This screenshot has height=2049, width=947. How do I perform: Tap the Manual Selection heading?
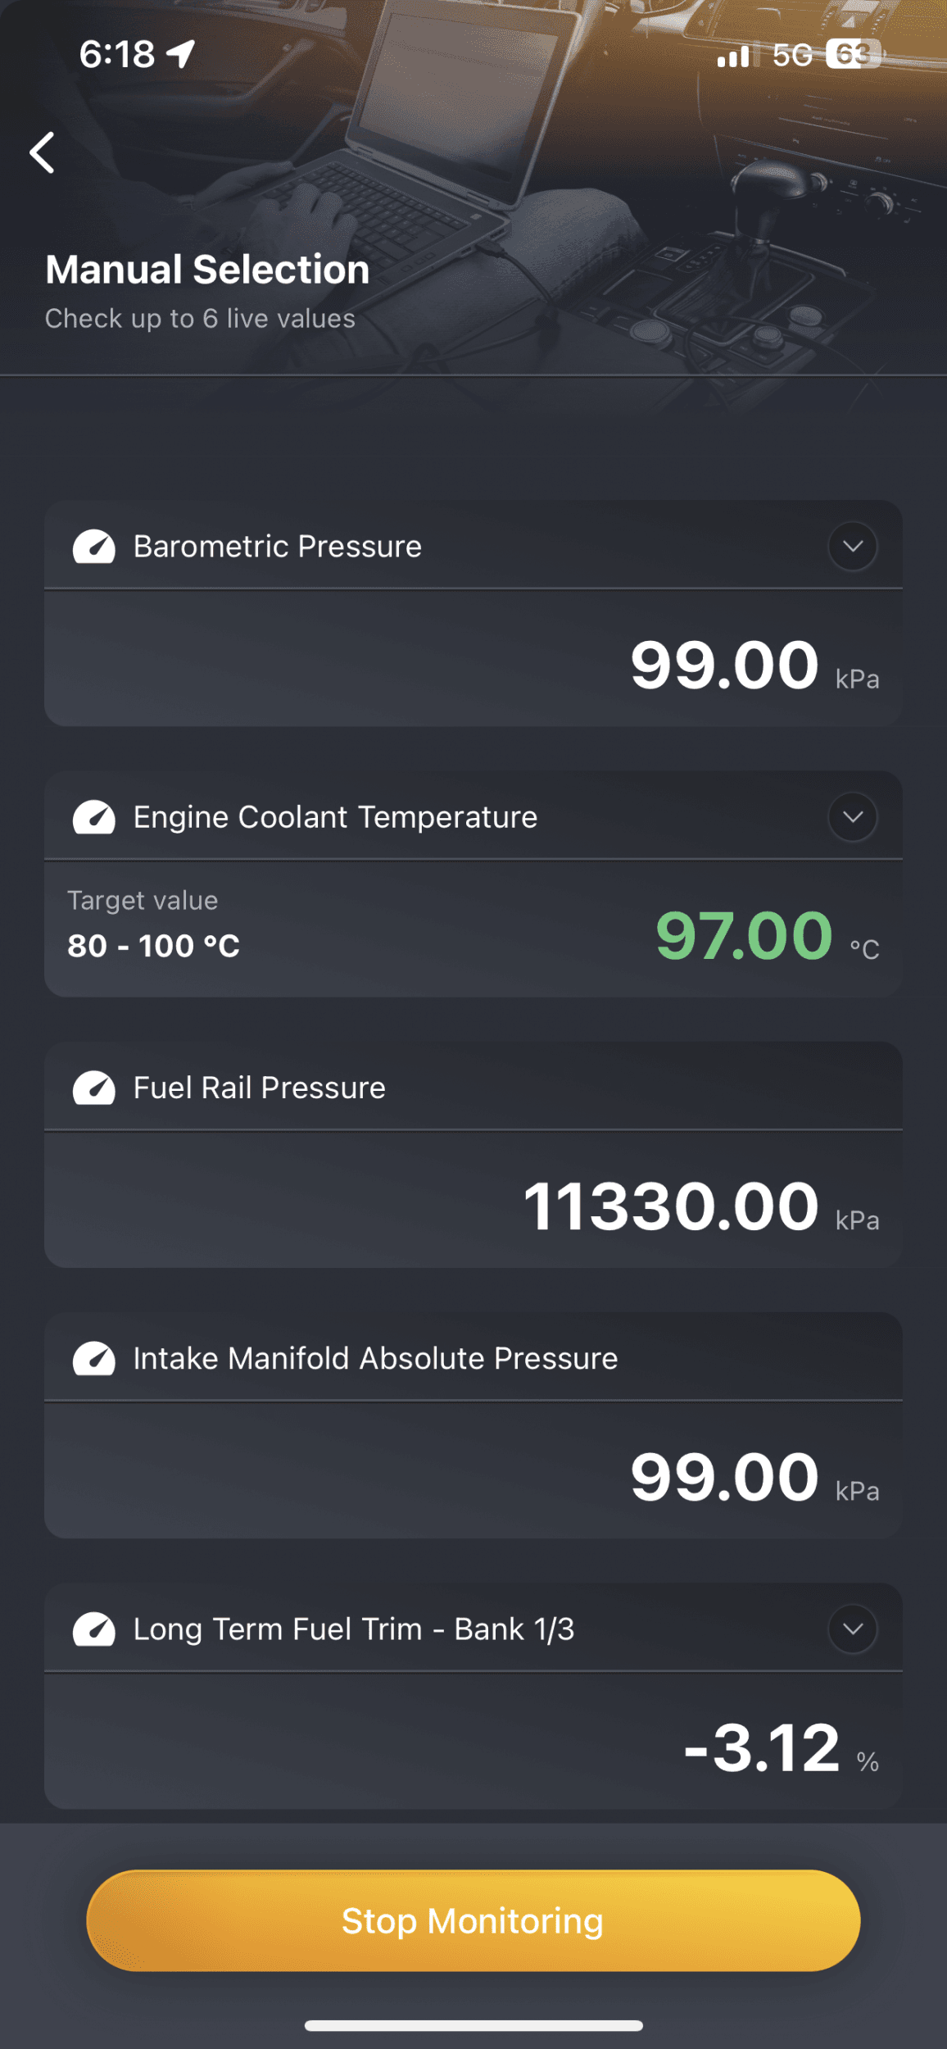point(207,270)
